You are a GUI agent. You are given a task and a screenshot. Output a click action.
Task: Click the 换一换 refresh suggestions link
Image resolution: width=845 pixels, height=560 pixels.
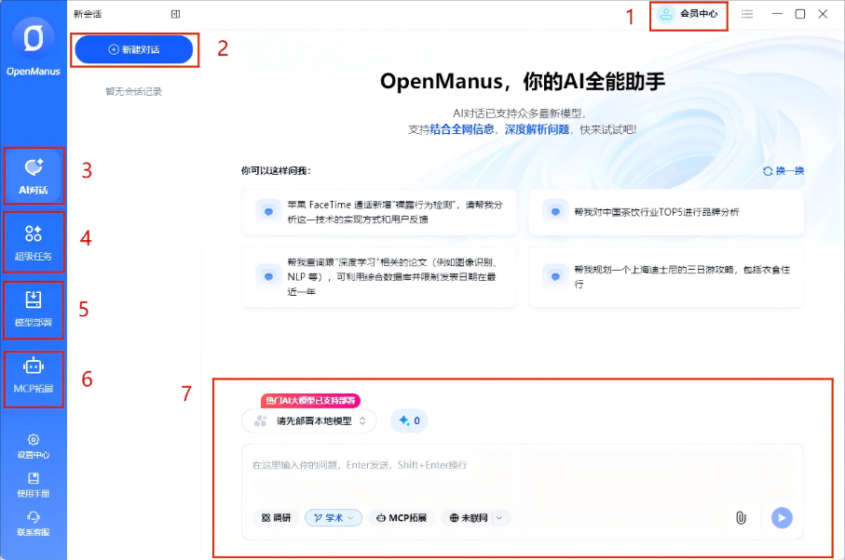point(785,170)
